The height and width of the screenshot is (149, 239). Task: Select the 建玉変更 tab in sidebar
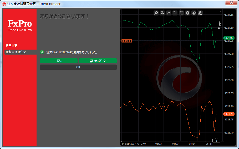point(12,46)
